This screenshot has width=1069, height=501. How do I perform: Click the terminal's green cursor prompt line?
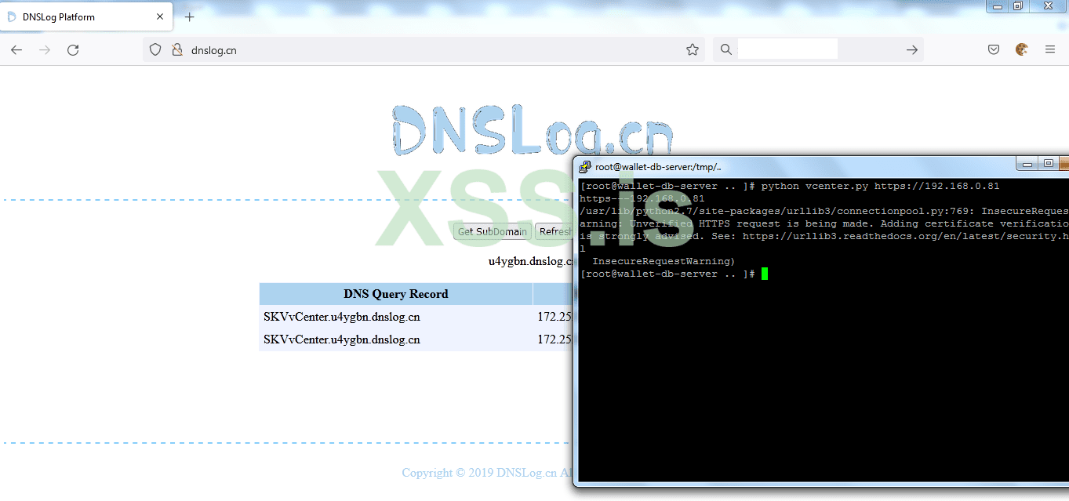click(x=674, y=274)
